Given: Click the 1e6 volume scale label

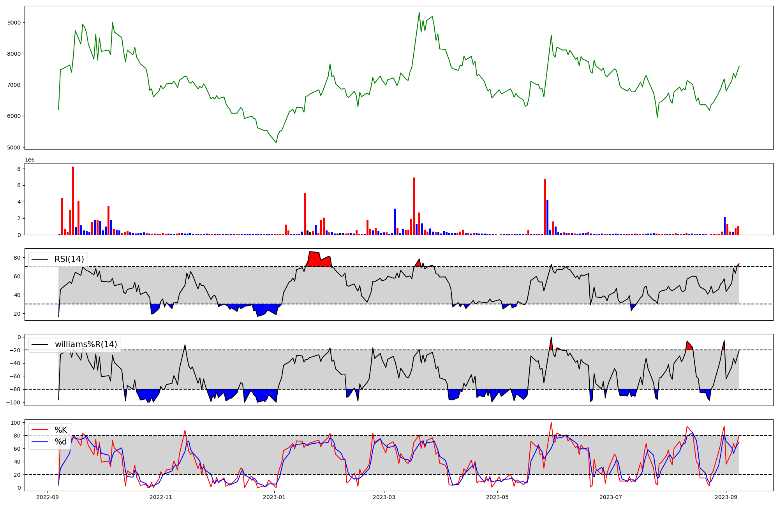Looking at the screenshot, I should coord(30,160).
